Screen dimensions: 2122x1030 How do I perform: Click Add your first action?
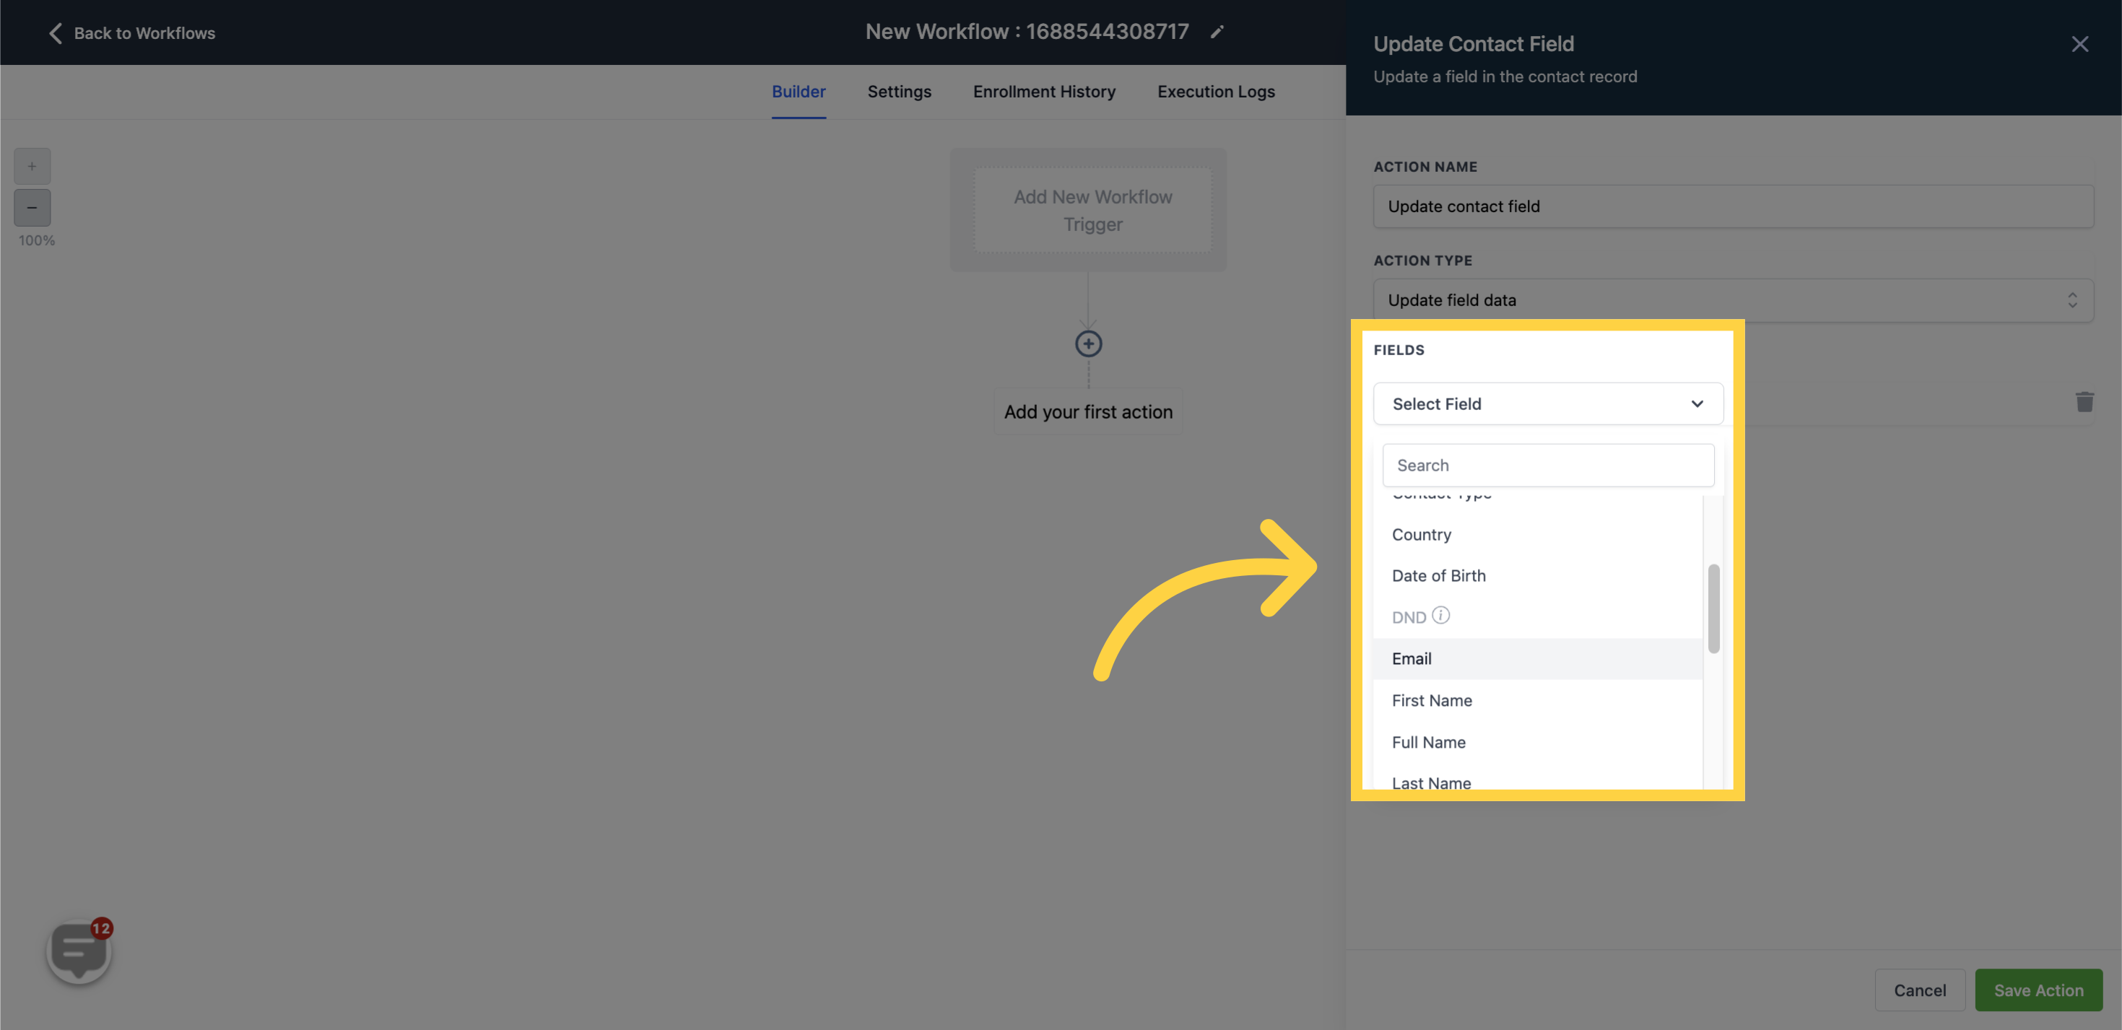pyautogui.click(x=1087, y=411)
